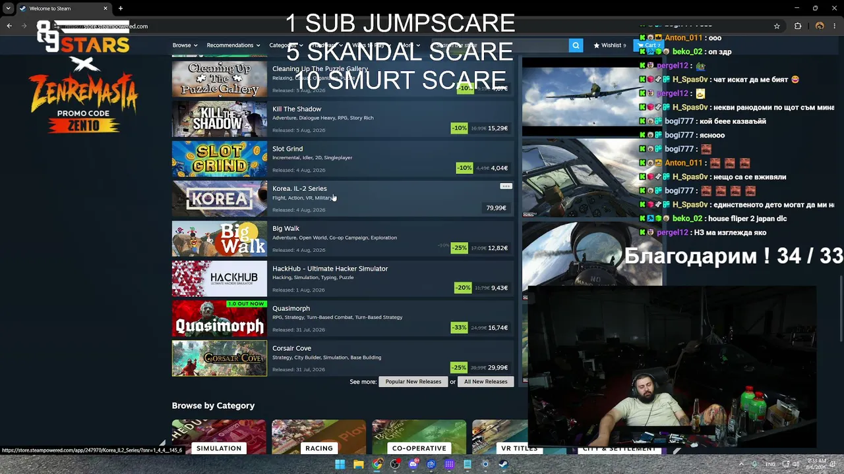Viewport: 844px width, 474px height.
Task: Open the Chrome profile avatar
Action: pos(820,26)
